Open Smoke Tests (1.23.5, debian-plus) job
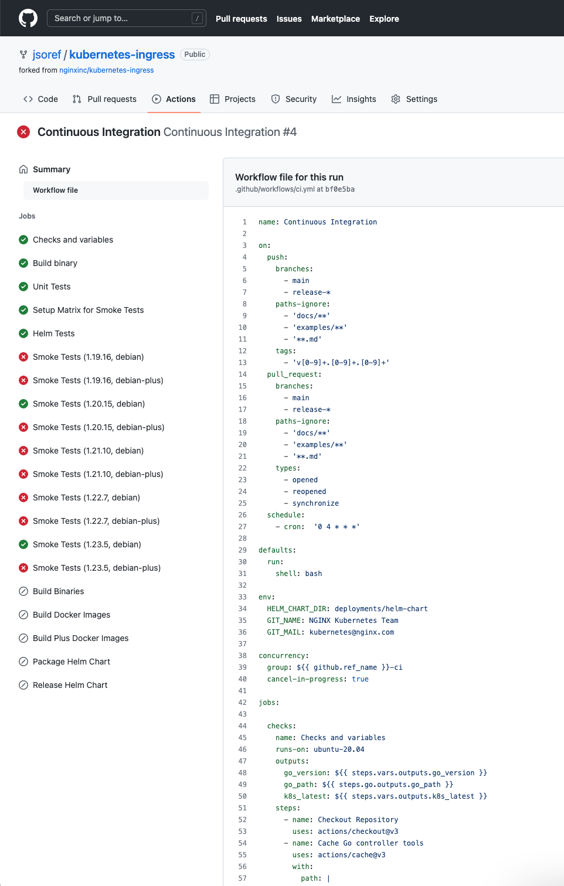The image size is (564, 886). click(x=97, y=568)
